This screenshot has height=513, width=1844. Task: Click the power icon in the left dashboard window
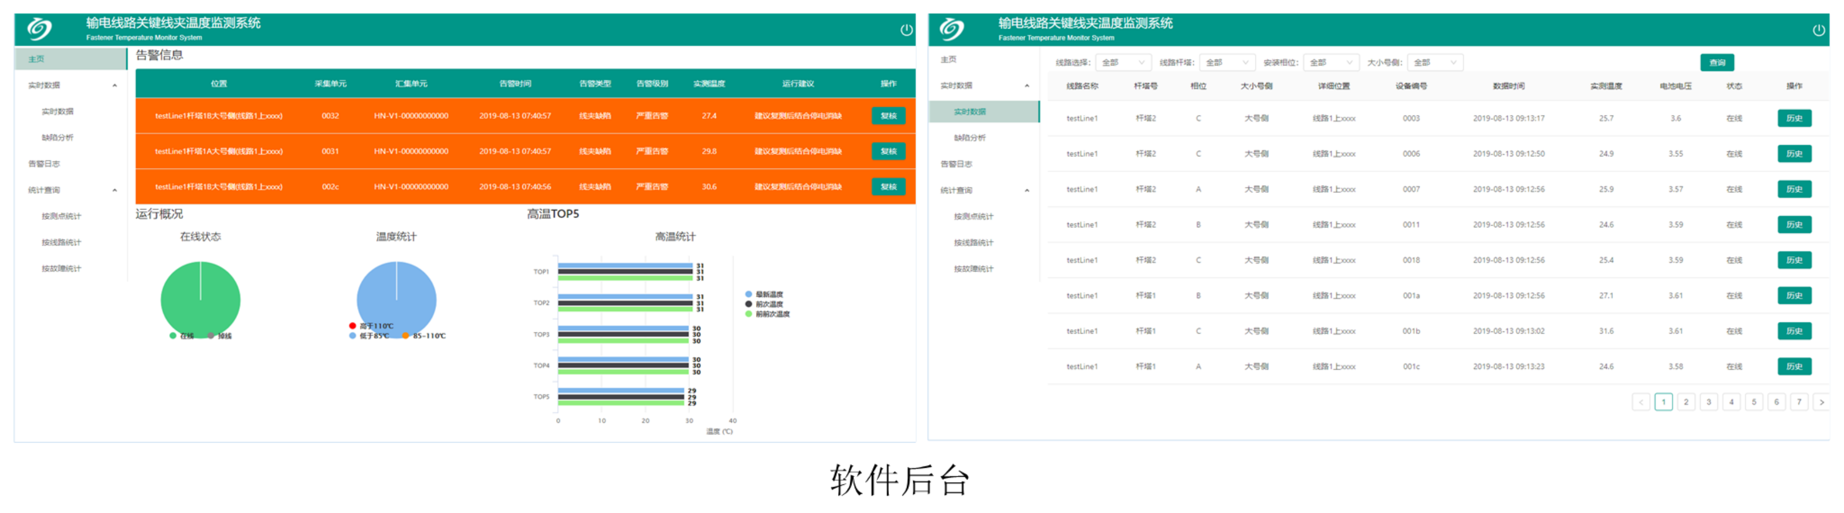(x=905, y=30)
